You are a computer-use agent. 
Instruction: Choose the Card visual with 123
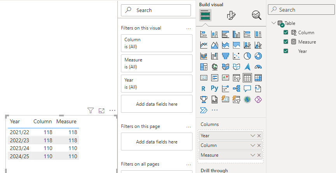tap(203, 78)
